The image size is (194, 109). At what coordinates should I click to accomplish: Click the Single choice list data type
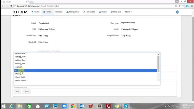pos(128,23)
